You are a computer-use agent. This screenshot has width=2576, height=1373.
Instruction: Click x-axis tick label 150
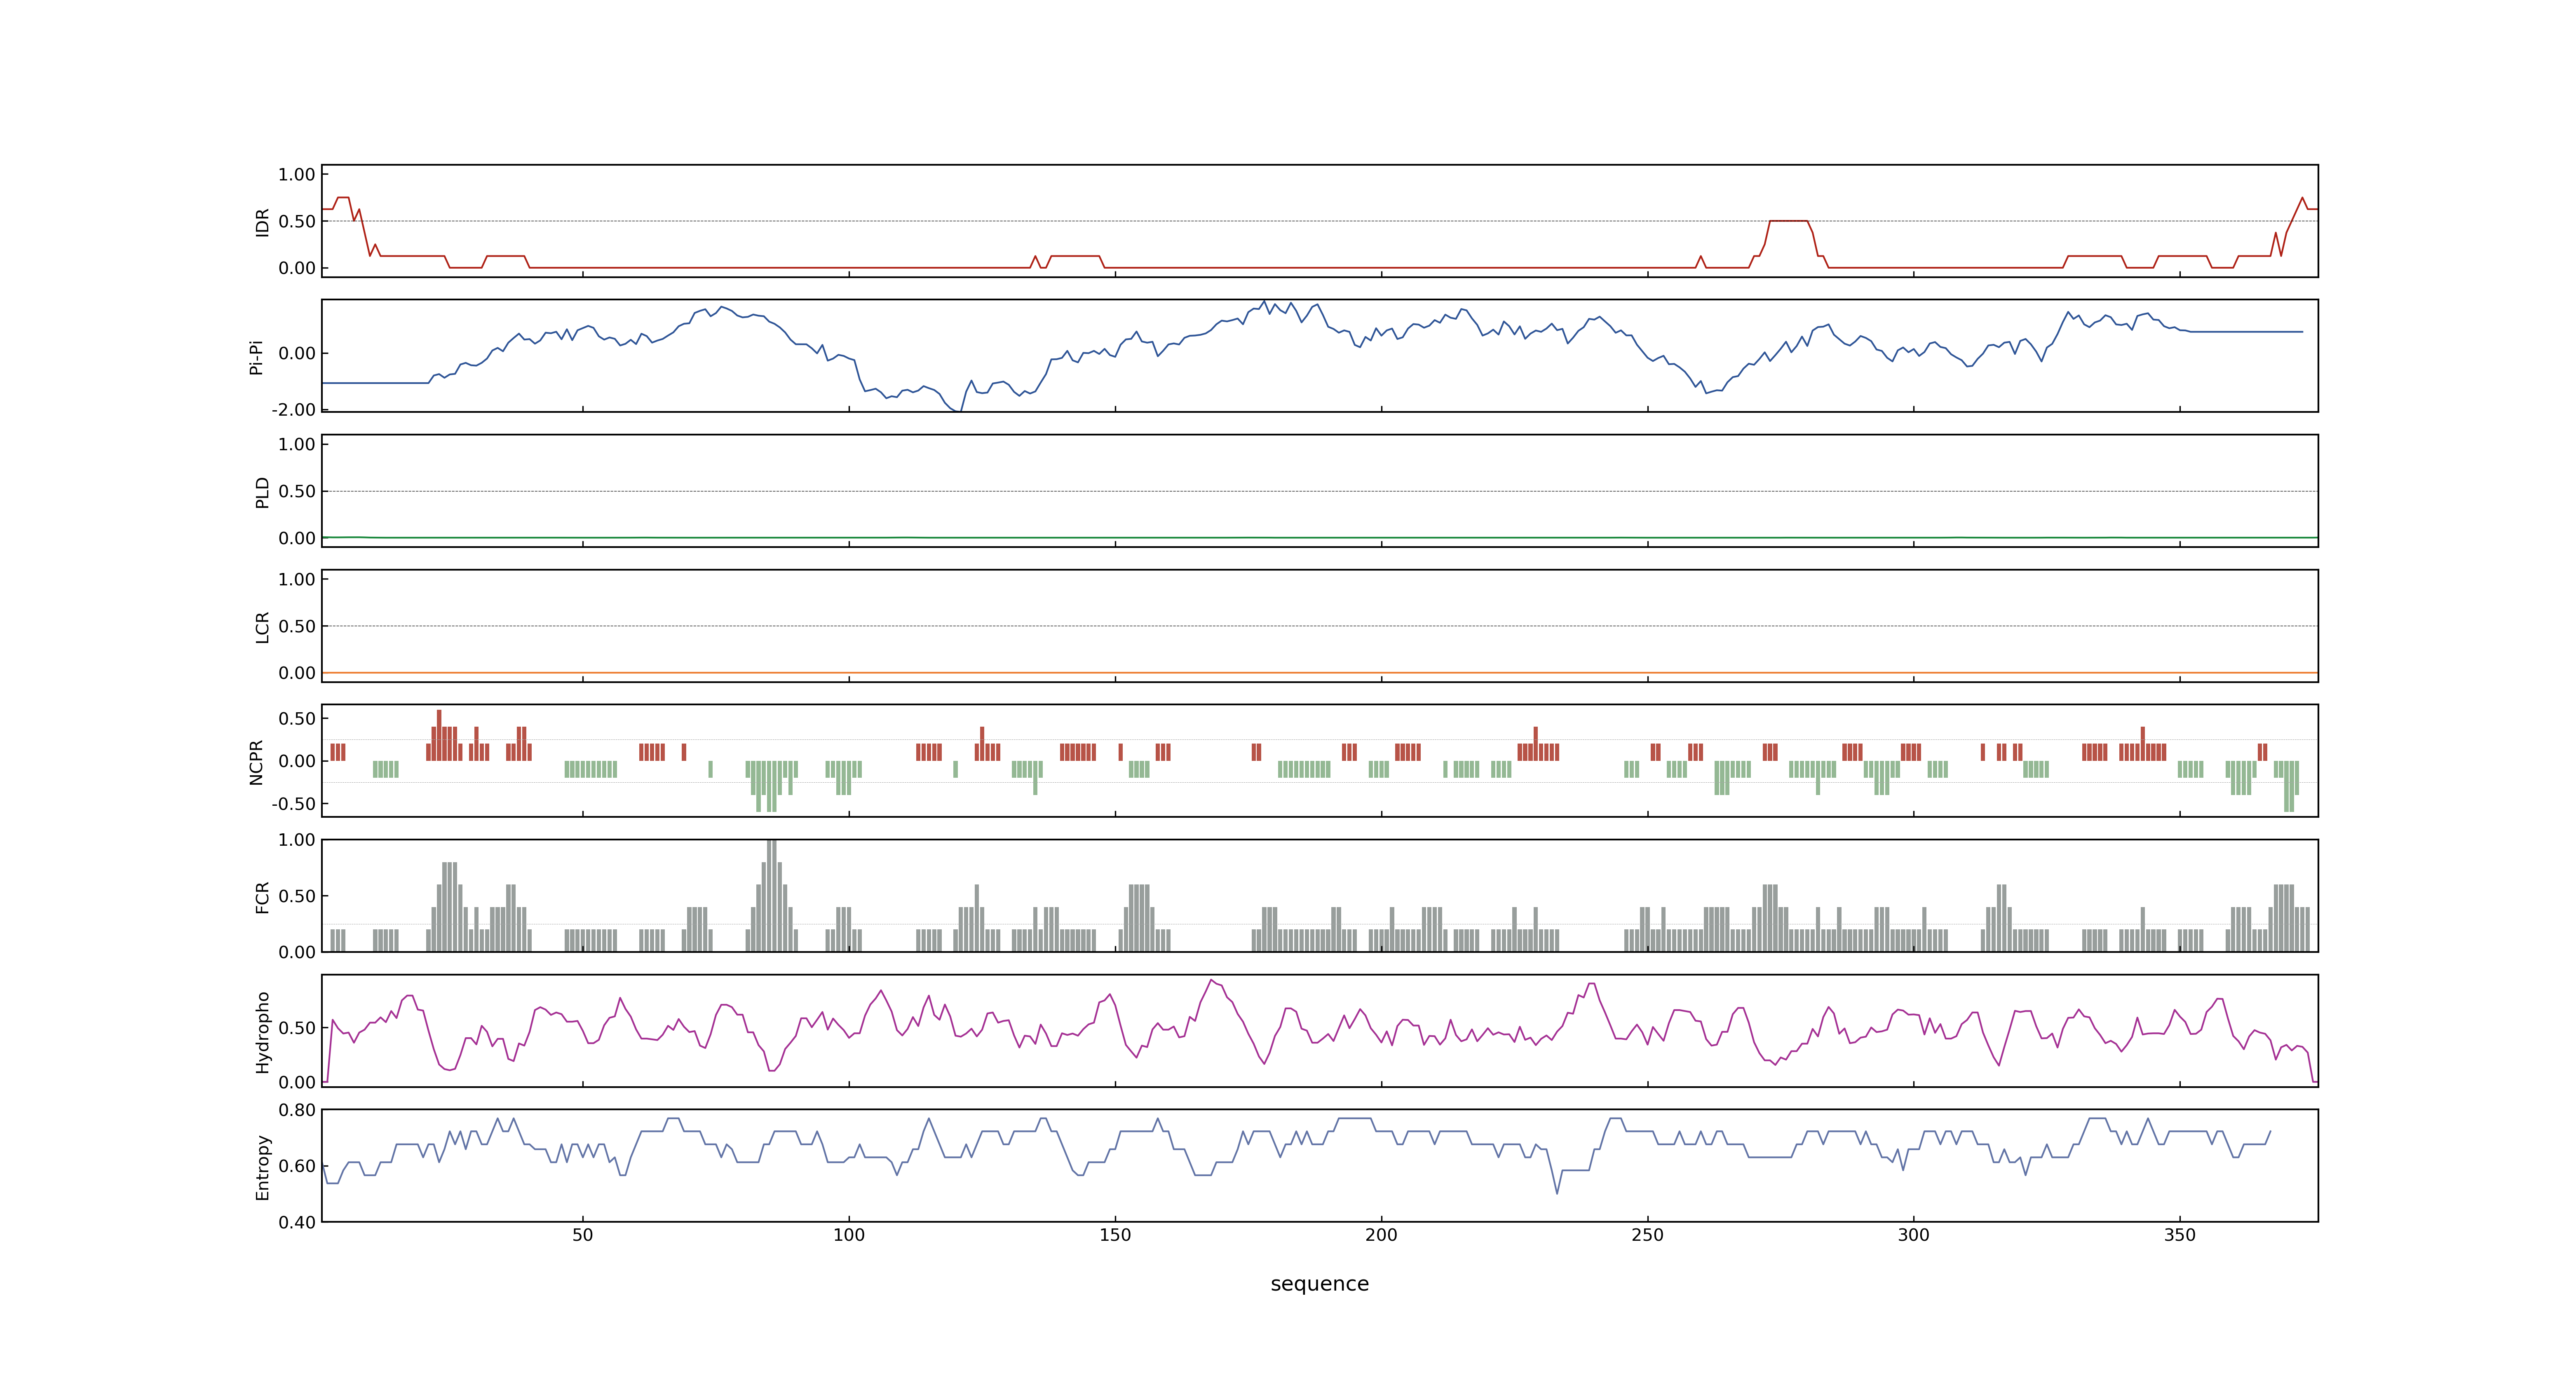click(x=1115, y=1234)
